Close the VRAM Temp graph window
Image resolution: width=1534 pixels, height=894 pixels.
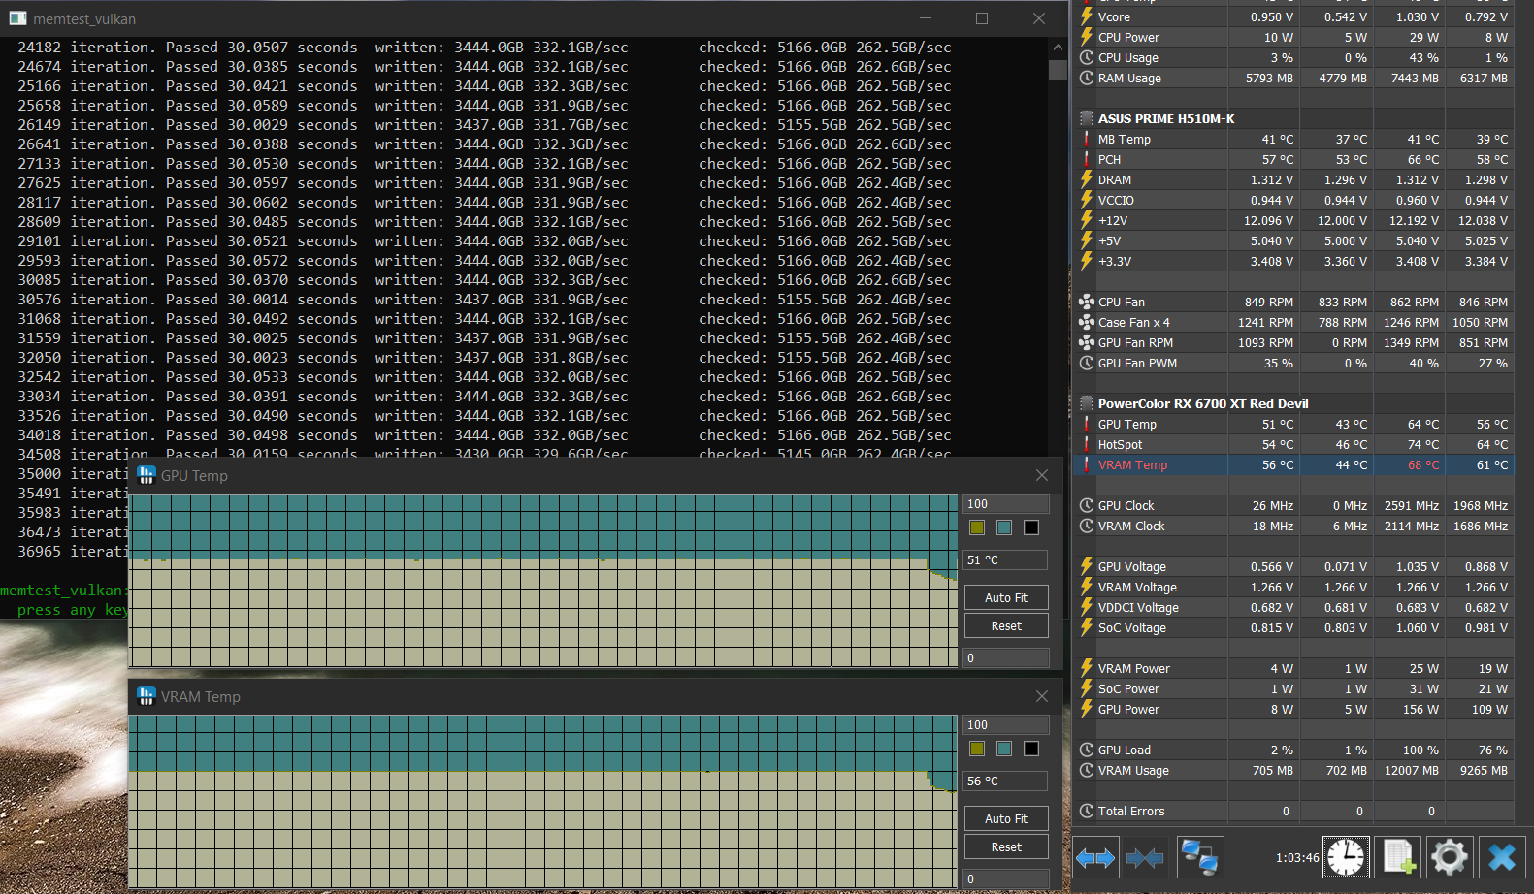1042,696
